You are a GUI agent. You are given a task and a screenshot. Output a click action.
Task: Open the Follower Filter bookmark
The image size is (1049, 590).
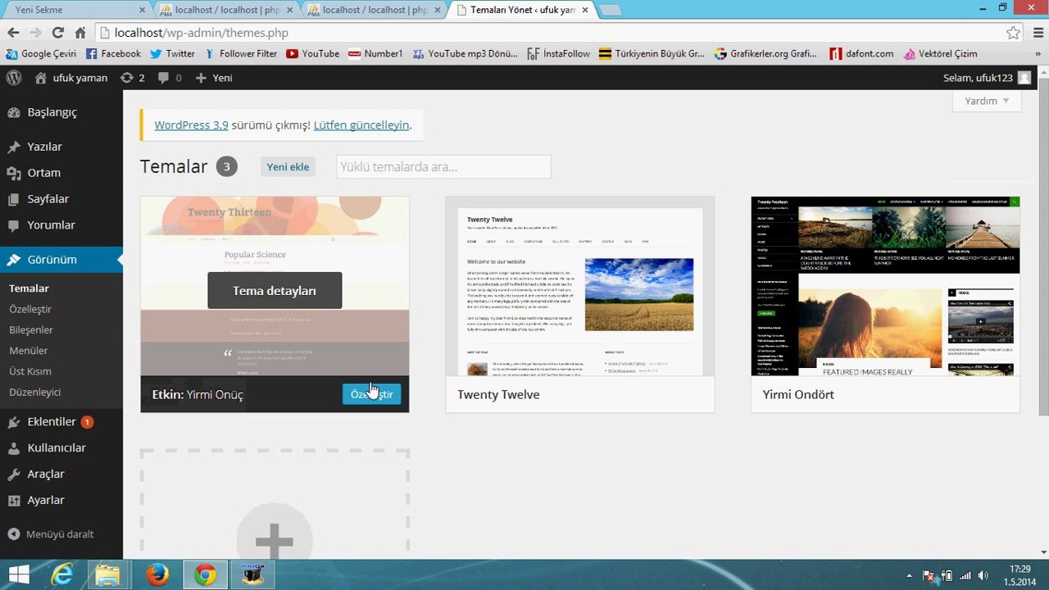tap(241, 54)
